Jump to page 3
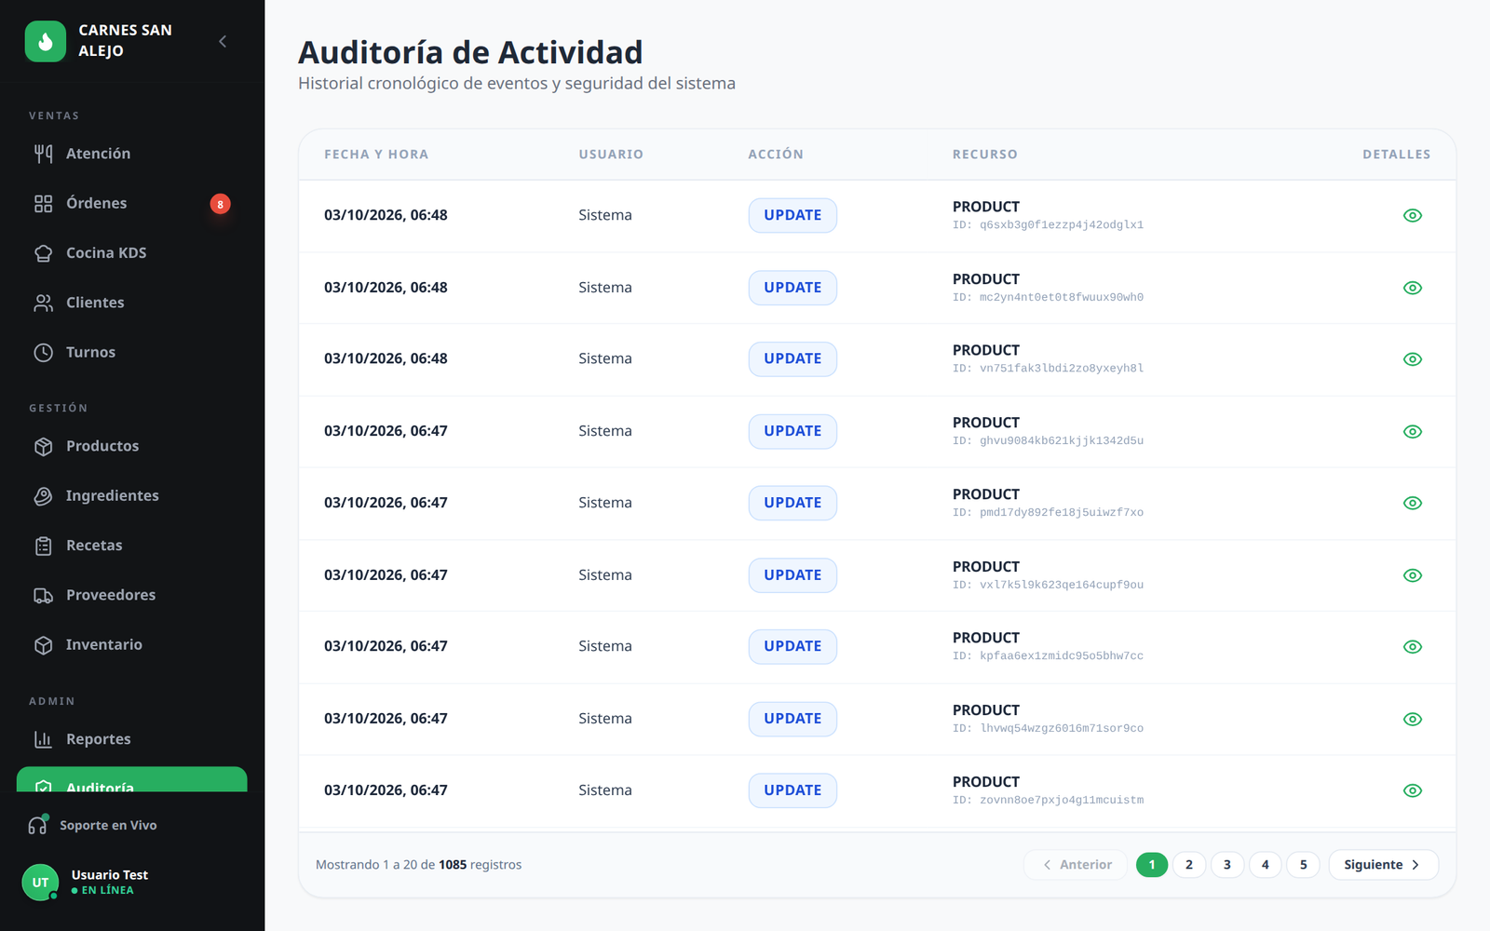The width and height of the screenshot is (1490, 931). [x=1227, y=865]
